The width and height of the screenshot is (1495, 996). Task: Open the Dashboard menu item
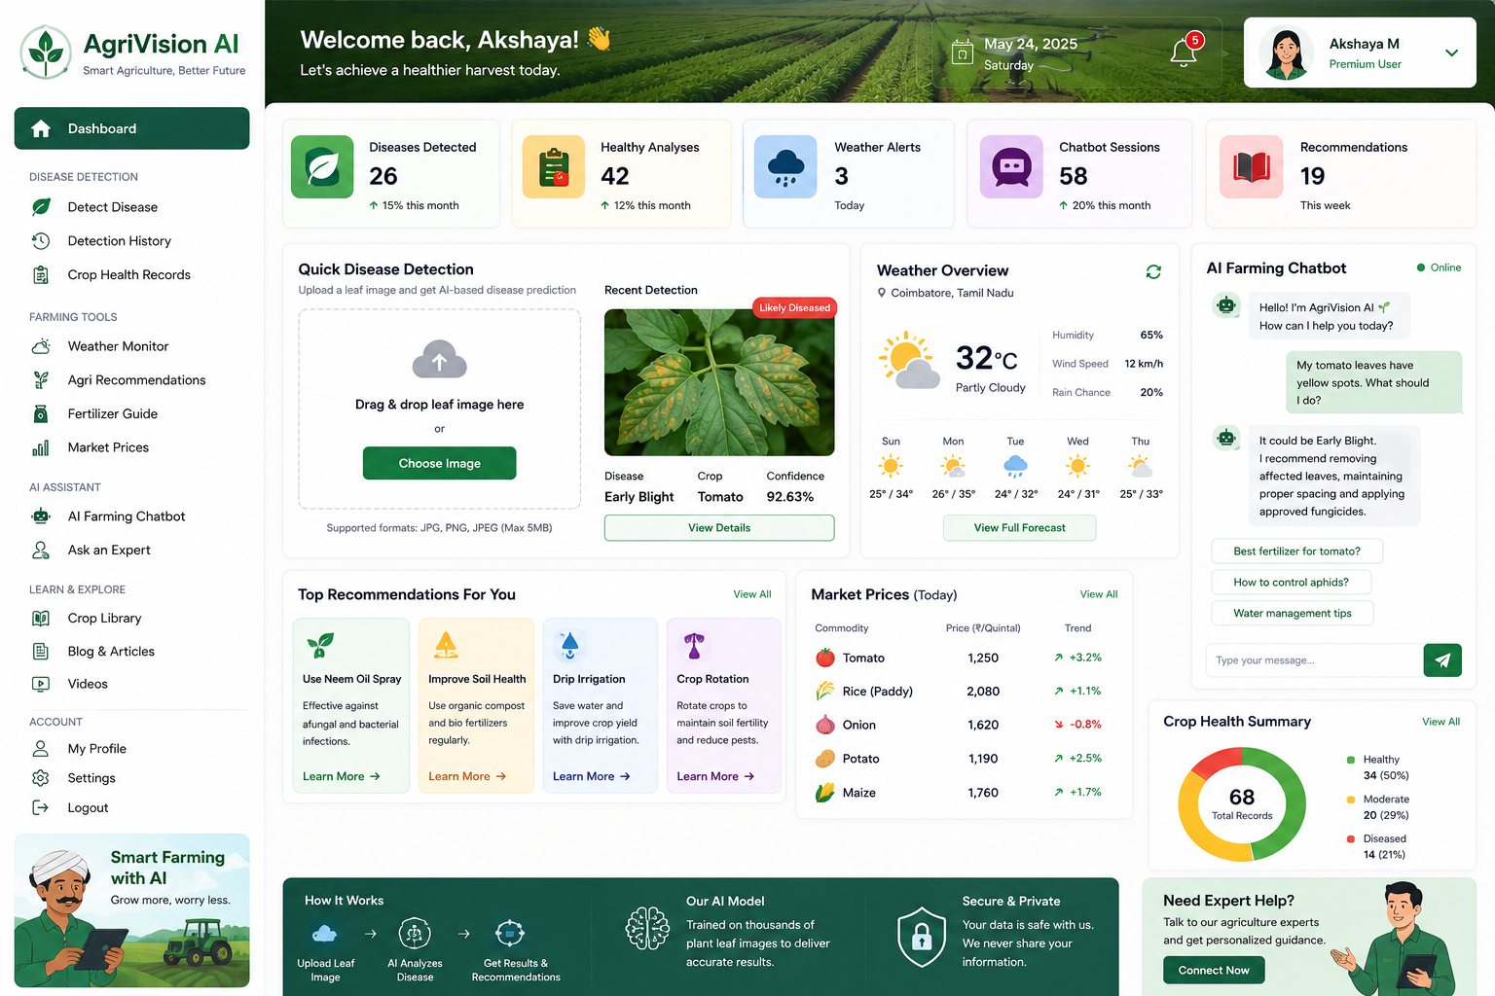point(131,128)
